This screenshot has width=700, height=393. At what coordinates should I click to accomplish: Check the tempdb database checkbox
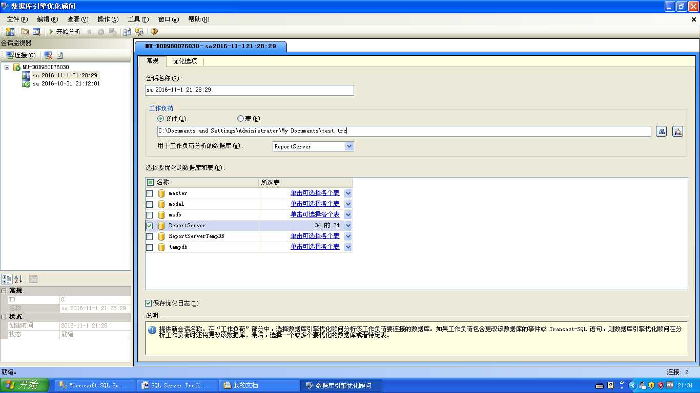coord(150,247)
